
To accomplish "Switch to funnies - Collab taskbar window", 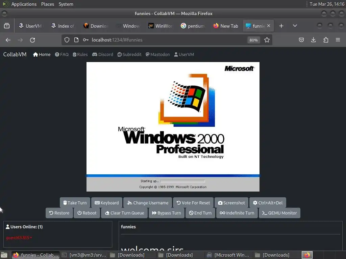I will (36, 255).
